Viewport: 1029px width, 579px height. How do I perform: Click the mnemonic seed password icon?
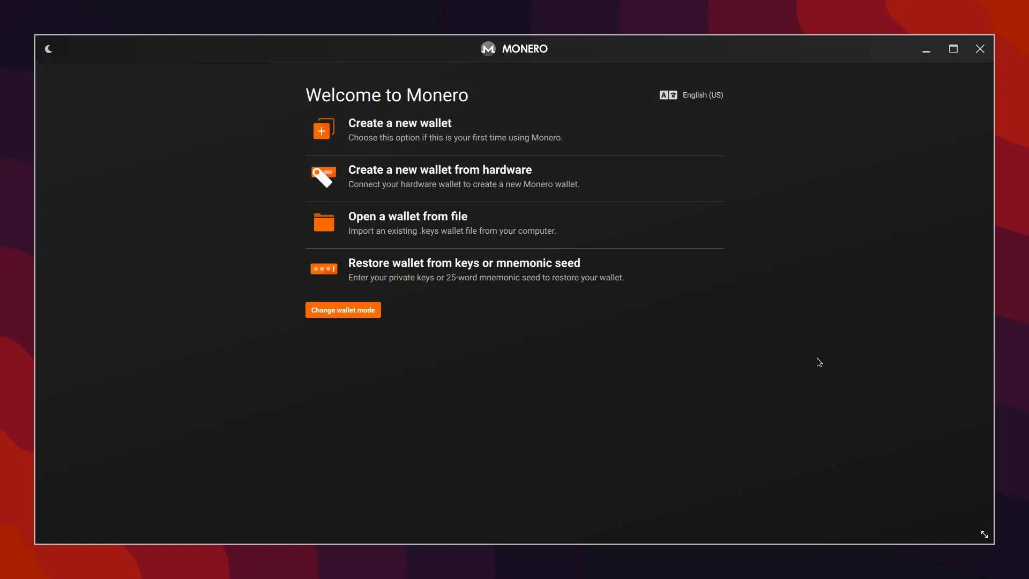tap(324, 269)
